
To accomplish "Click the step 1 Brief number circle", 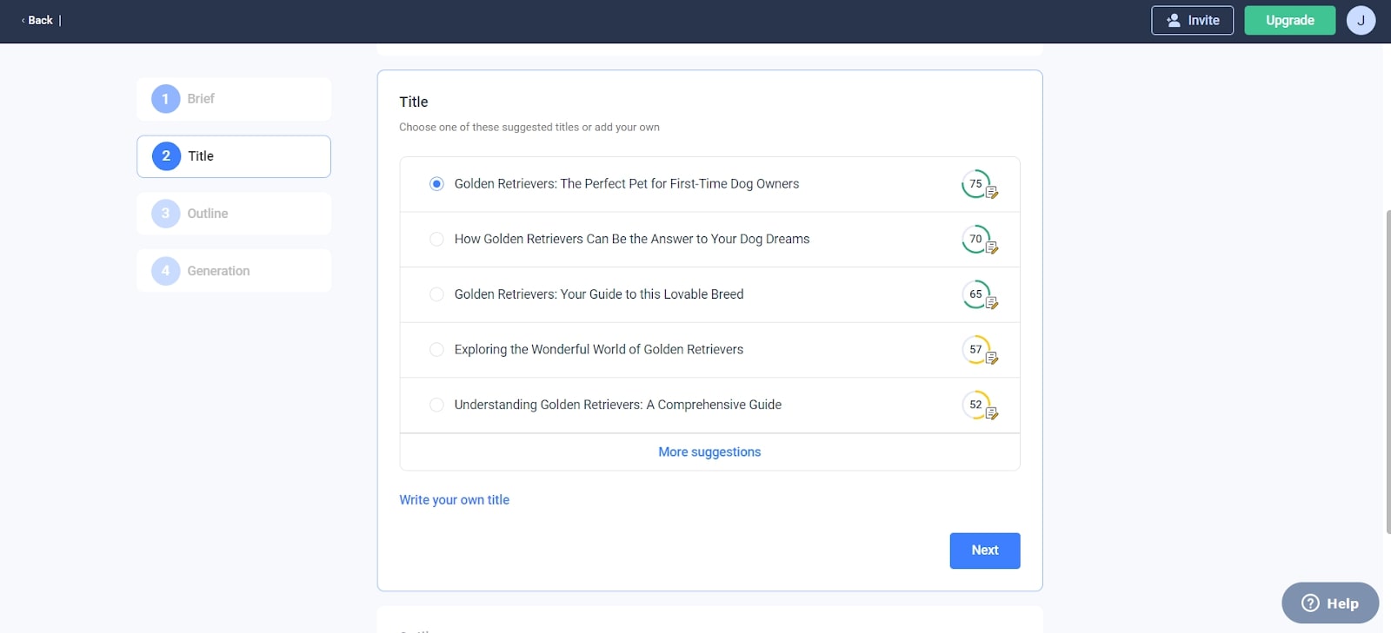I will coord(165,99).
